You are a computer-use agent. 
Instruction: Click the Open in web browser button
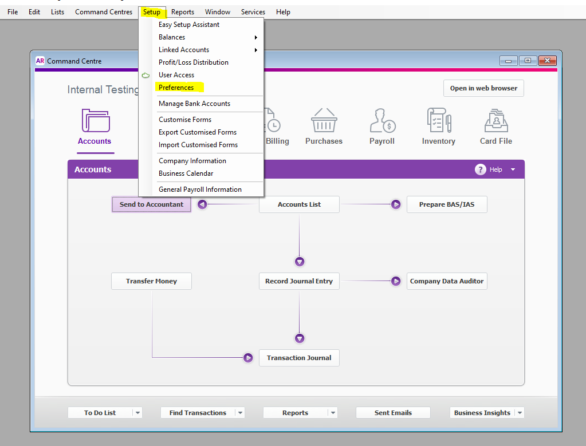[483, 88]
